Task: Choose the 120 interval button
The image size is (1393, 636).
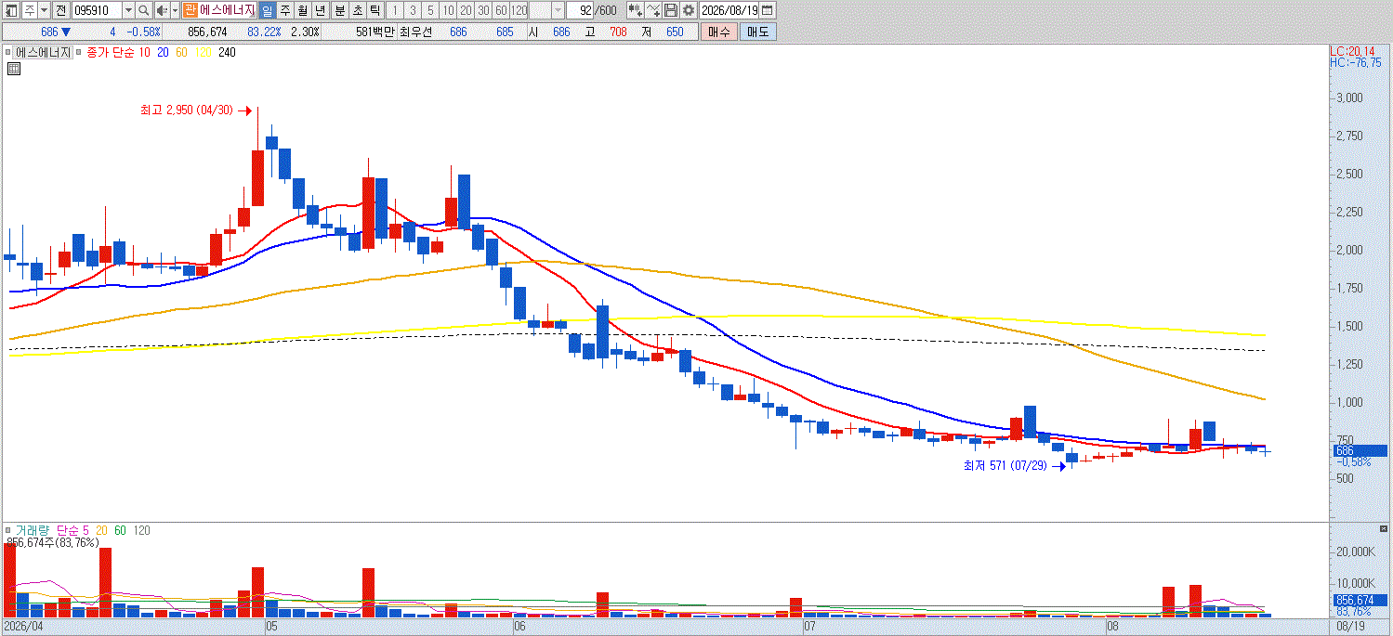Action: (519, 10)
